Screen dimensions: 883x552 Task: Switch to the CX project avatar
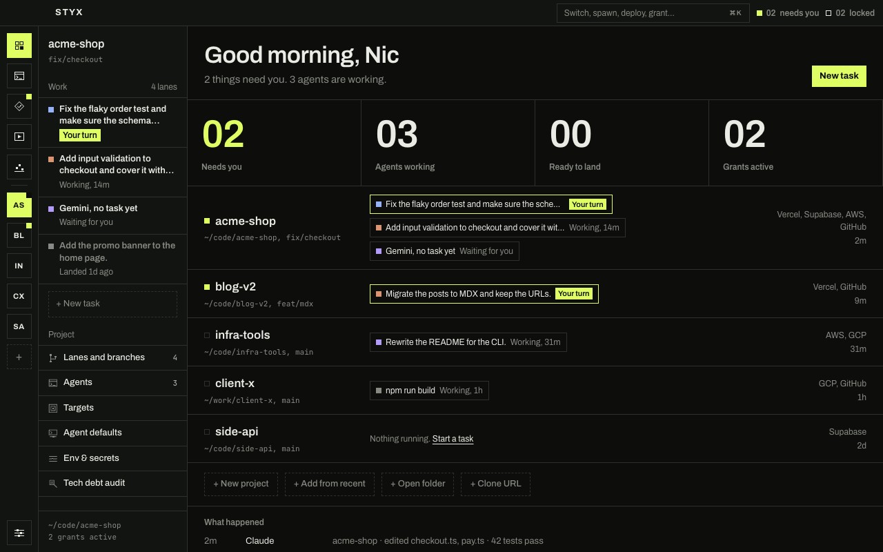(x=19, y=296)
